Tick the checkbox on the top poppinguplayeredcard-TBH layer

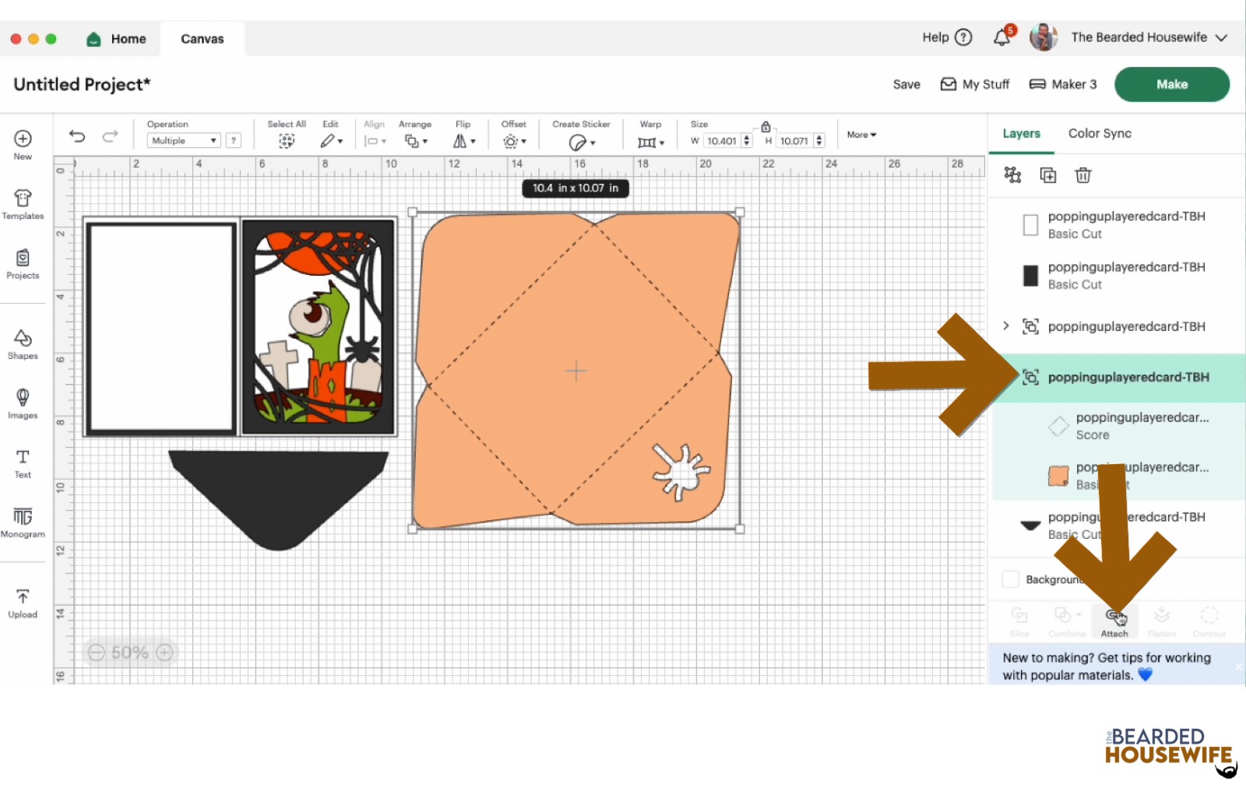1030,224
